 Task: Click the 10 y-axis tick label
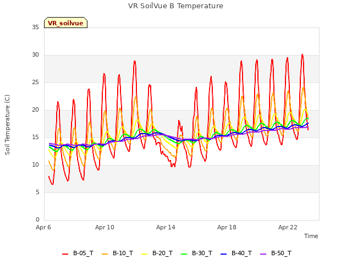tap(35, 165)
